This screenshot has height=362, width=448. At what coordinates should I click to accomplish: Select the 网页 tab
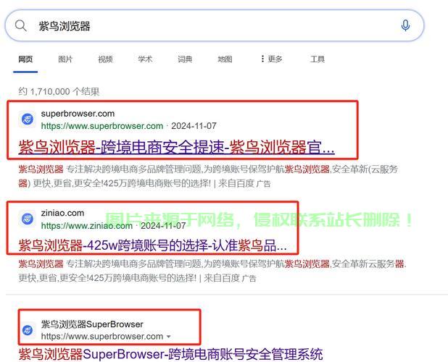click(x=25, y=59)
